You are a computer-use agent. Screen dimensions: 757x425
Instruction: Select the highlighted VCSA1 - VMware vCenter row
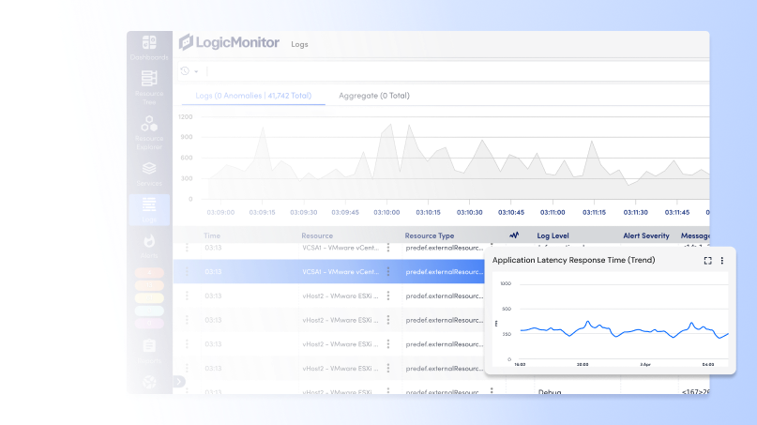pos(328,271)
